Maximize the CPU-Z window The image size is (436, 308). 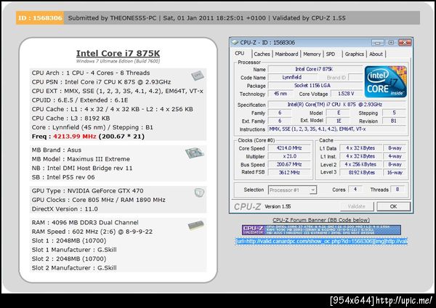click(391, 43)
